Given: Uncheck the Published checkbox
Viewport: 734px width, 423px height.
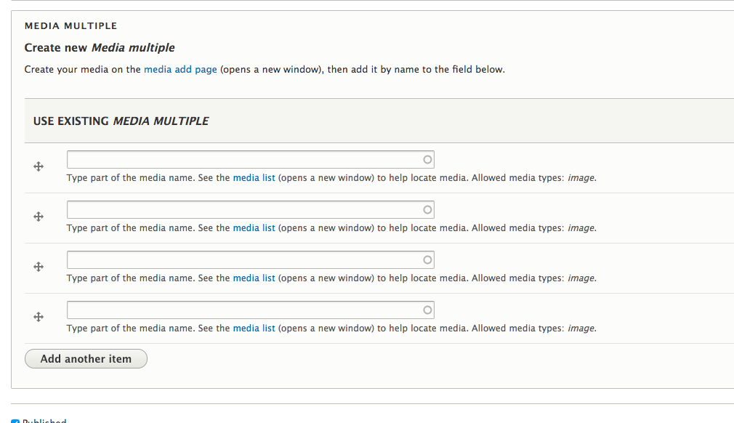Looking at the screenshot, I should point(16,419).
